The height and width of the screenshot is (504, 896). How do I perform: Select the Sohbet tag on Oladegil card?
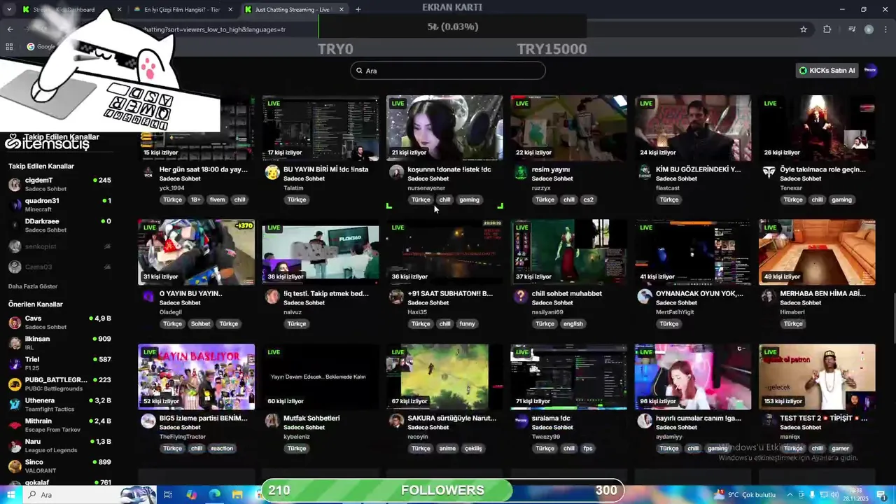200,323
